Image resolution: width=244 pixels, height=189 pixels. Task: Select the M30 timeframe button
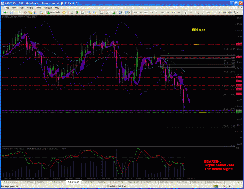coord(151,12)
